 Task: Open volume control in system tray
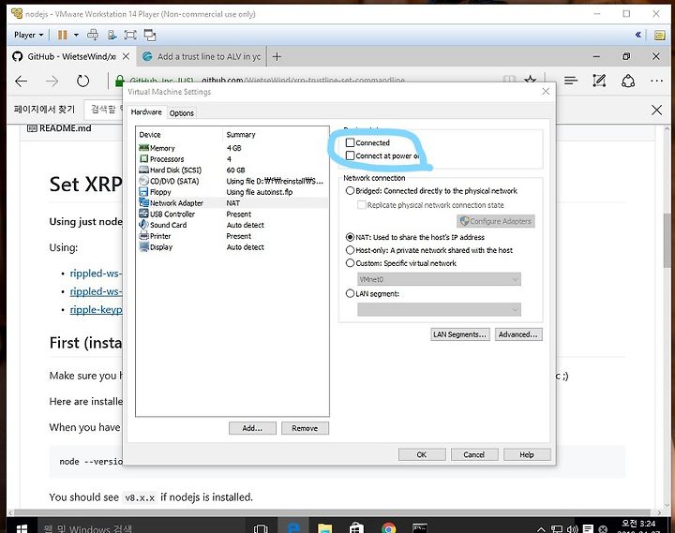tap(573, 529)
